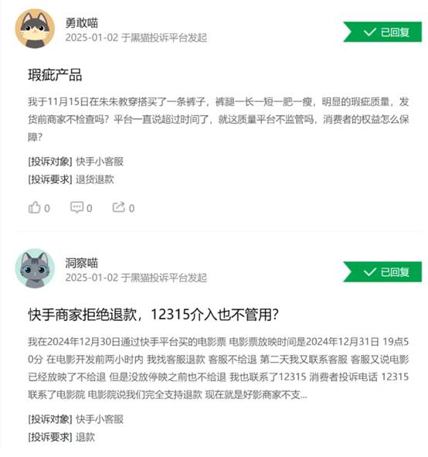Select 快手小客服 target in first complaint
428x457 pixels.
(100, 162)
